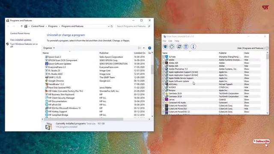The image size is (274, 154).
Task: Click the purple carnac row icon
Action: [167, 100]
